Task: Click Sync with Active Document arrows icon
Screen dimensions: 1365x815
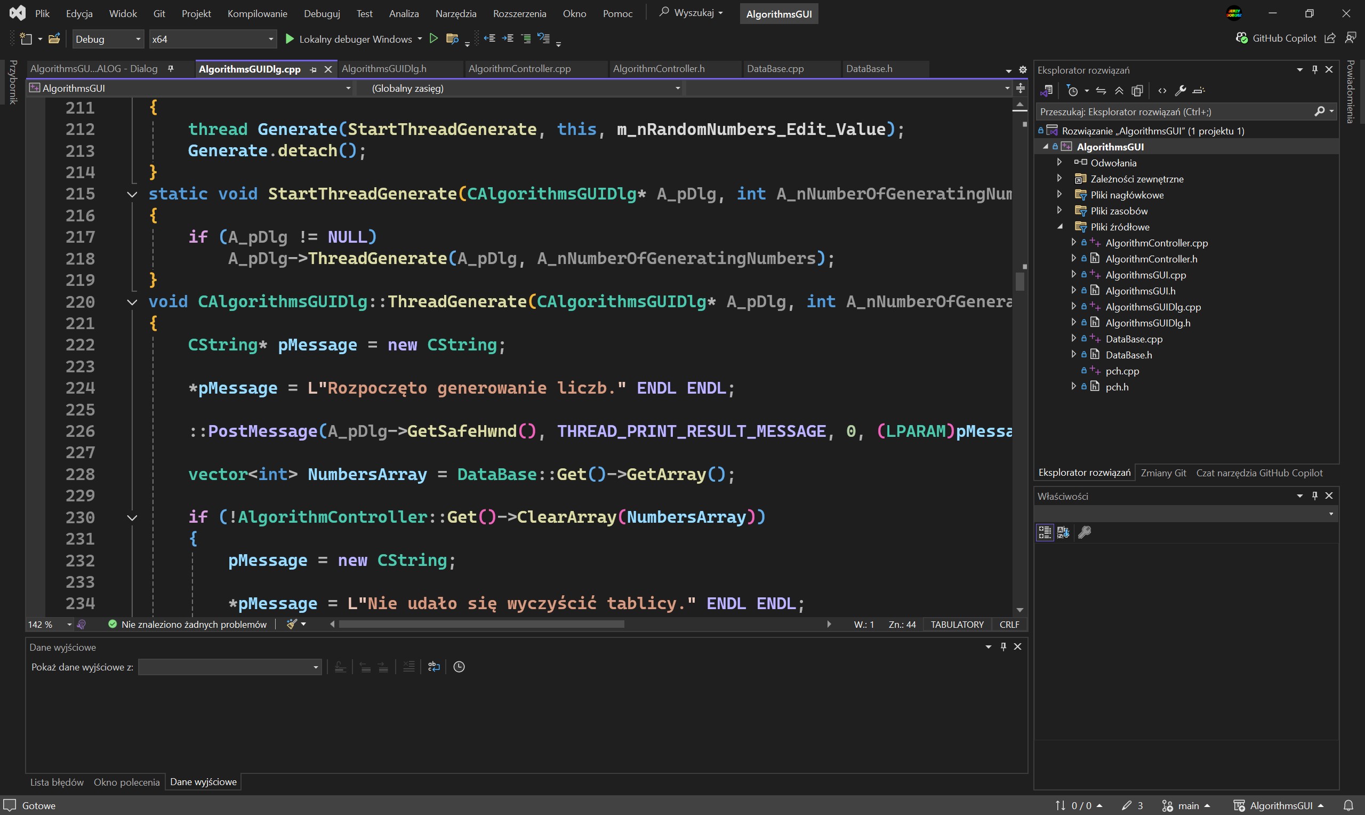Action: [x=1101, y=91]
